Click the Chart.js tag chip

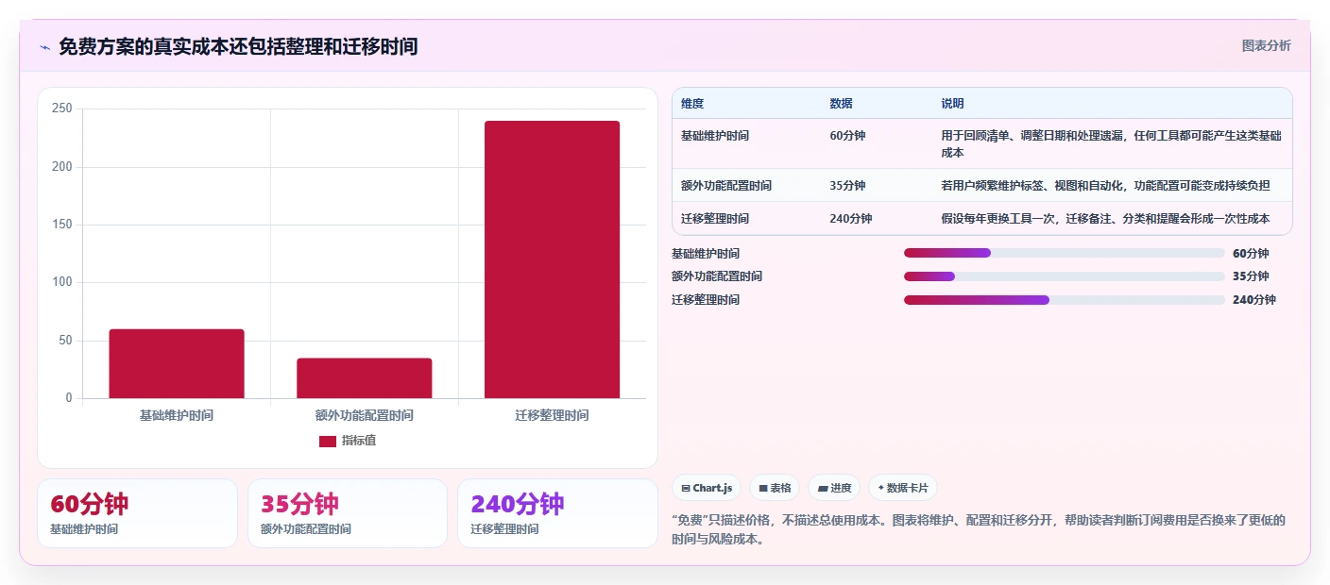(x=707, y=488)
